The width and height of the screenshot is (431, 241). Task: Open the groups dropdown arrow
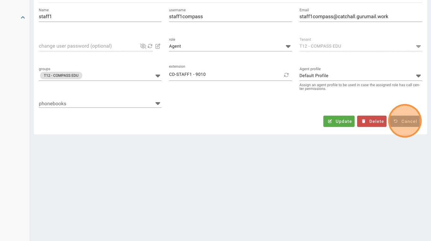pos(158,76)
